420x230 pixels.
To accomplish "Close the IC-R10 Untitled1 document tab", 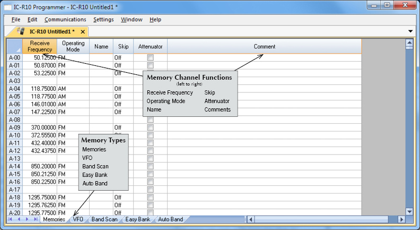I will pos(83,32).
